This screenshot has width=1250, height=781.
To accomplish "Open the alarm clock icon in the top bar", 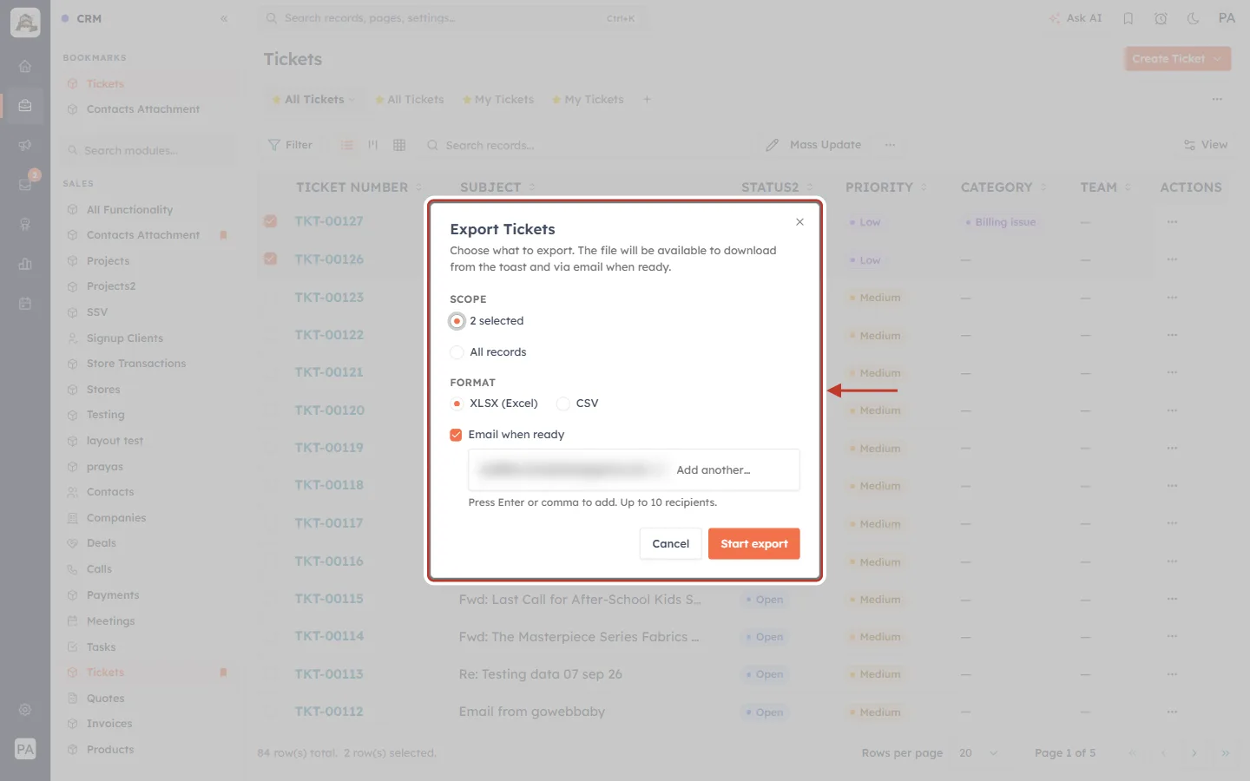I will 1161,18.
